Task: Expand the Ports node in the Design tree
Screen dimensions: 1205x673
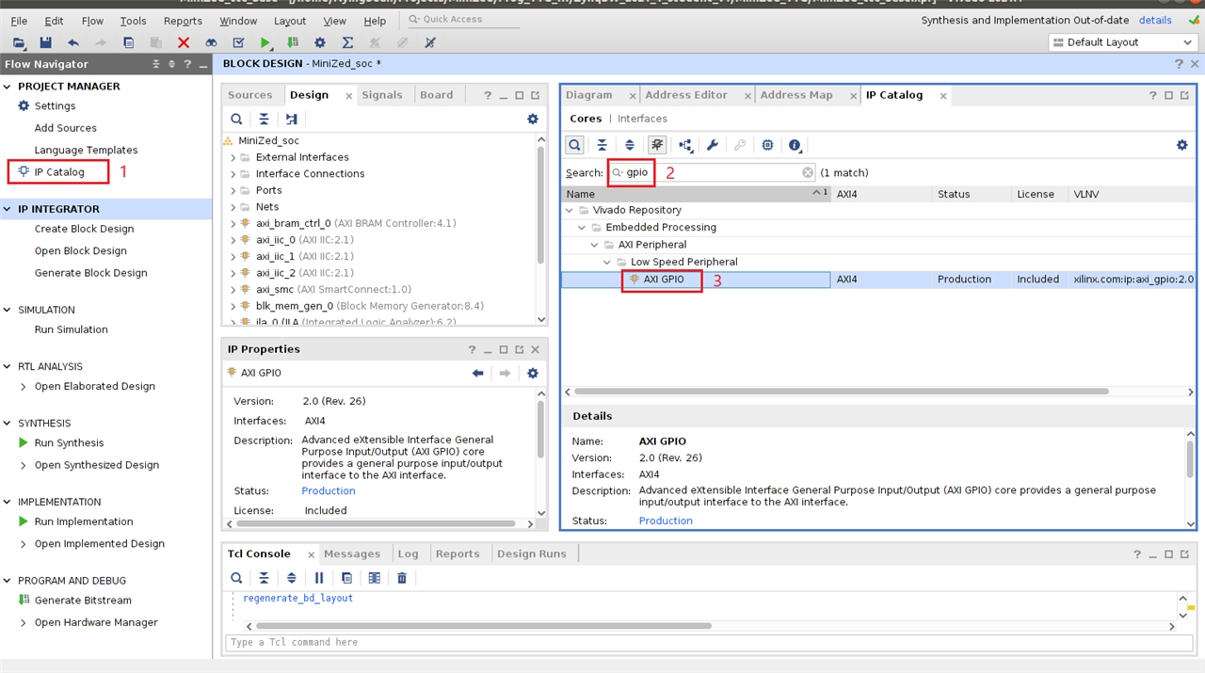Action: (x=233, y=190)
